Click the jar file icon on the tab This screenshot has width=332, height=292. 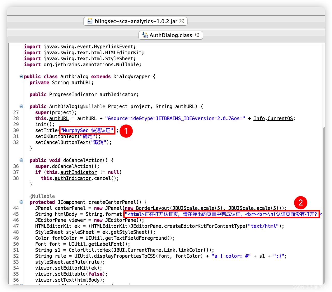tap(90, 21)
